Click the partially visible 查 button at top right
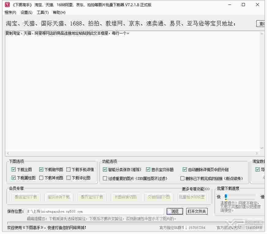Screen dimensions: 267x234 click(x=261, y=24)
